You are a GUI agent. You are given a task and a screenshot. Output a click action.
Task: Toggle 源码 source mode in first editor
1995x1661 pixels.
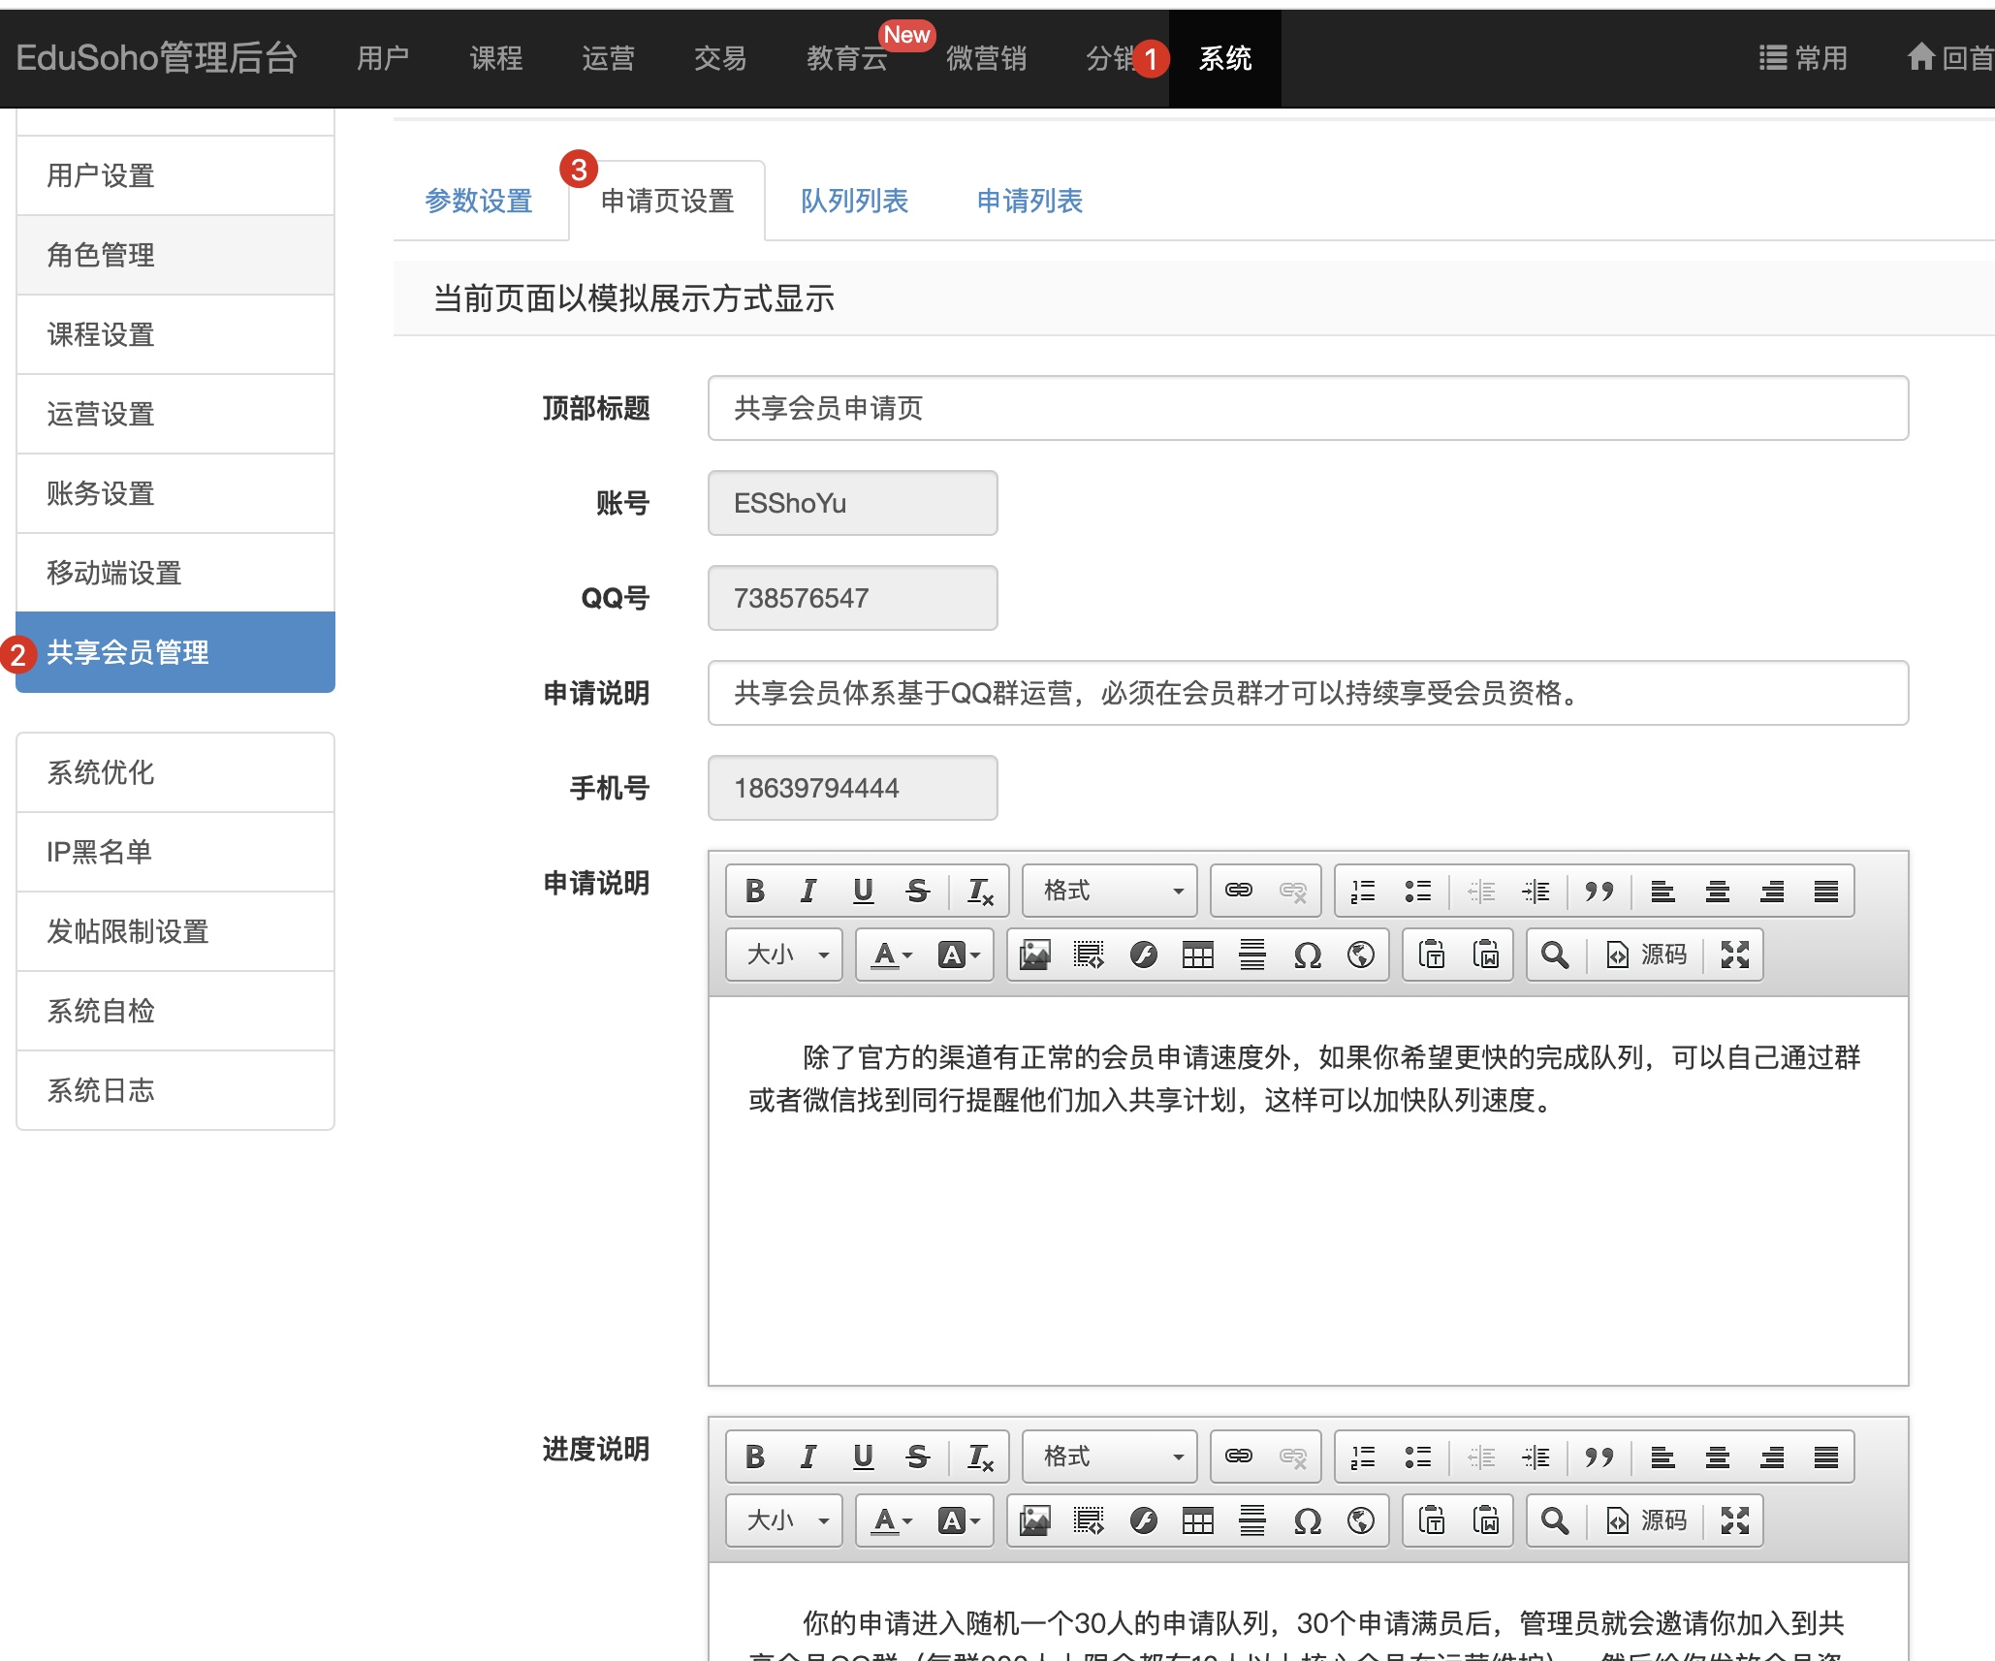(1648, 955)
